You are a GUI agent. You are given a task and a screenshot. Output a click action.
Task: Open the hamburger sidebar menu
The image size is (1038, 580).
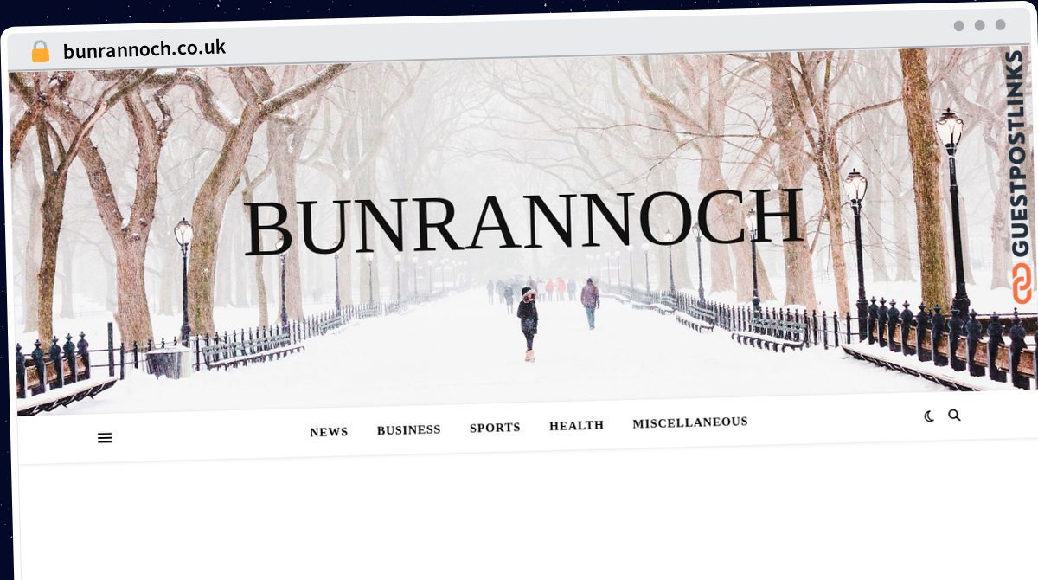point(105,438)
